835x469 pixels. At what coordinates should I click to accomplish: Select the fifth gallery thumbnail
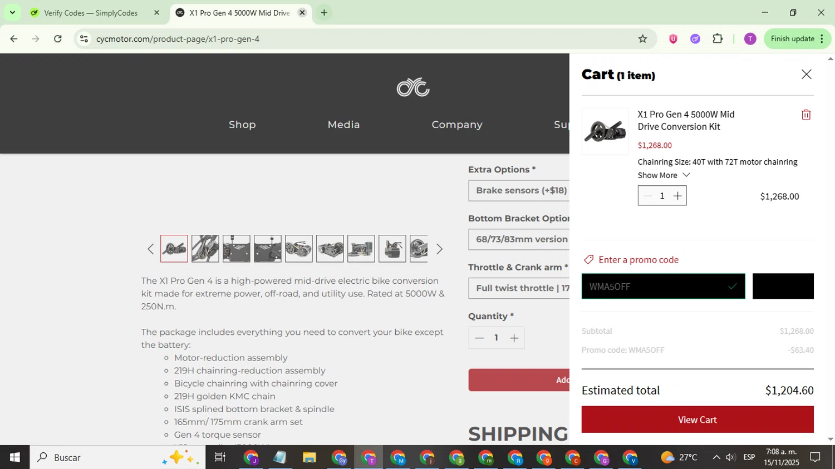299,249
